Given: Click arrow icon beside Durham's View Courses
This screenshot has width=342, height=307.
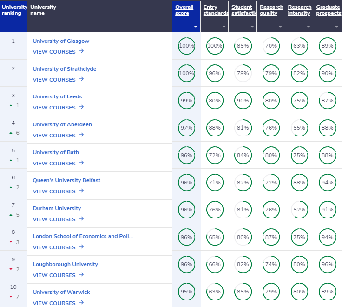Looking at the screenshot, I should point(81,219).
